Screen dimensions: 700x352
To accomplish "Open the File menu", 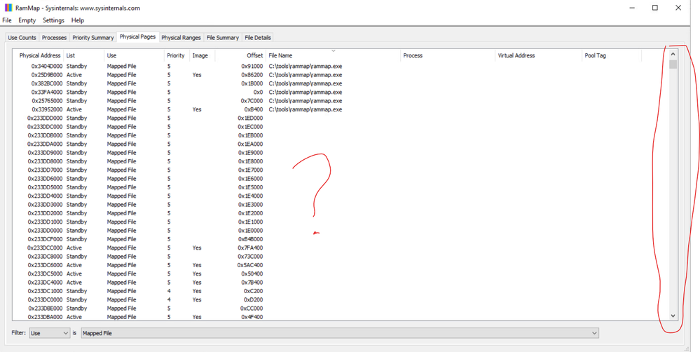I will 7,20.
